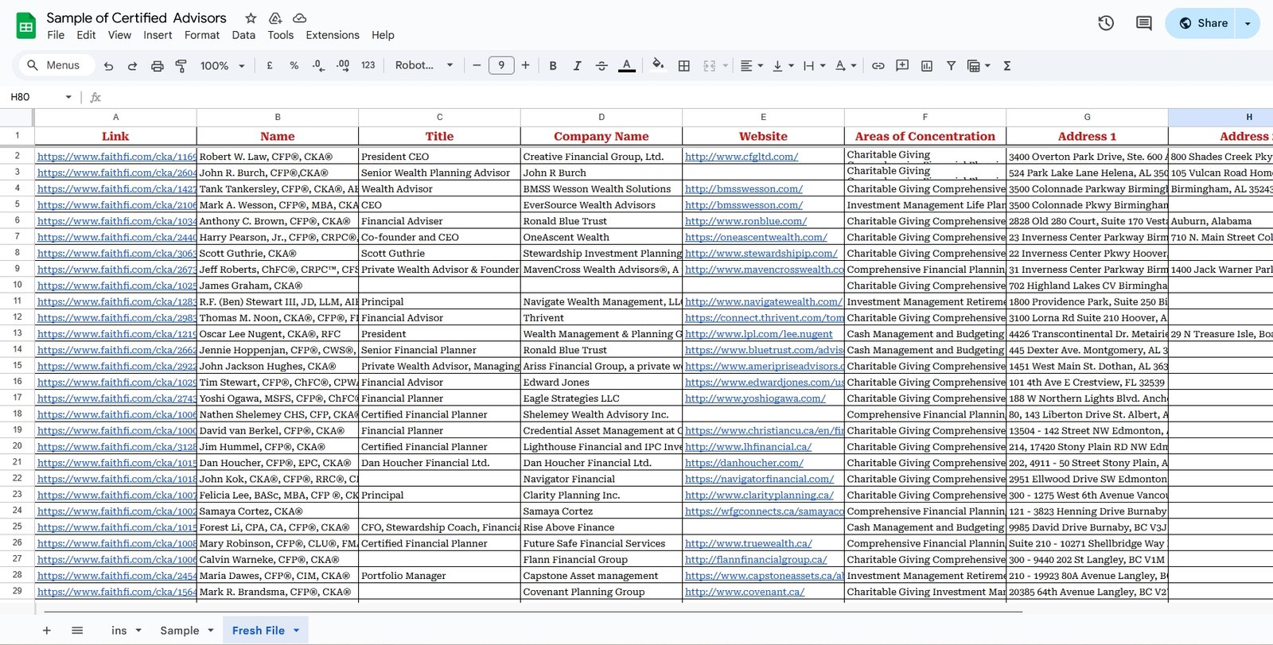Open the borders tool
This screenshot has width=1273, height=645.
683,66
